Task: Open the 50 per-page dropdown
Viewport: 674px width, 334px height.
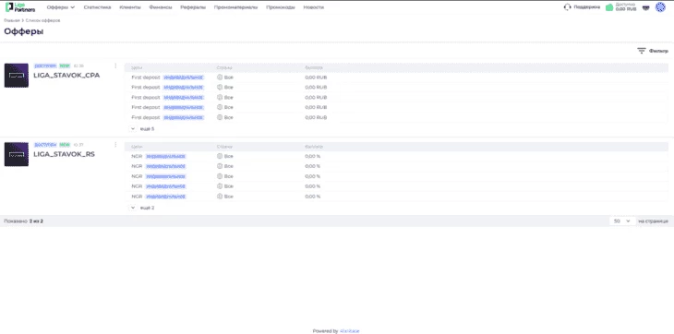Action: point(622,221)
